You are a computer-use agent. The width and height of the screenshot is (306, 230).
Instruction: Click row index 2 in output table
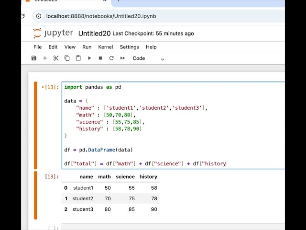pos(66,209)
